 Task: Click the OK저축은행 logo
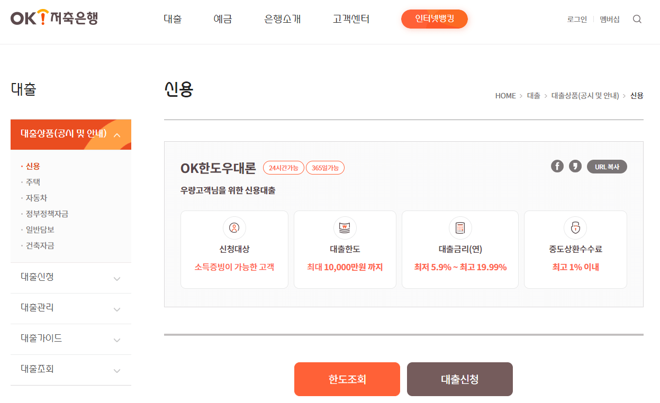pyautogui.click(x=54, y=18)
